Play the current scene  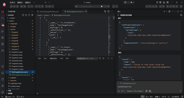pyautogui.click(x=102, y=6)
